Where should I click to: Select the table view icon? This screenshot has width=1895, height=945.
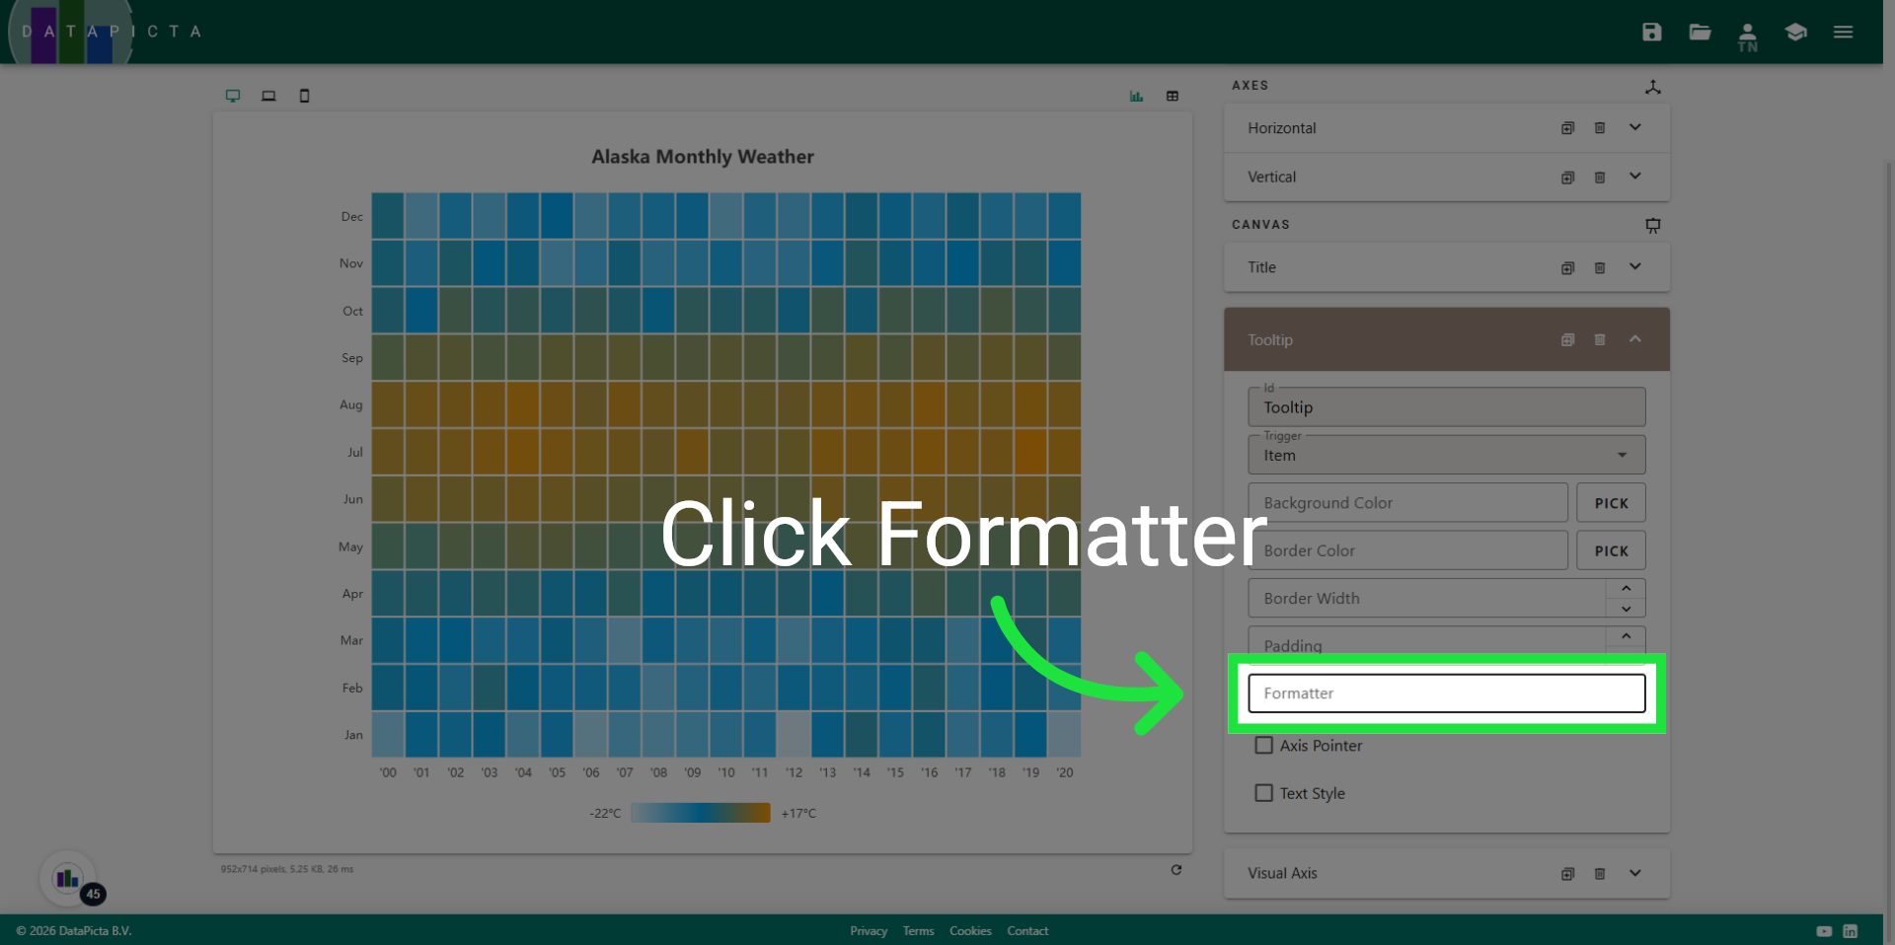(1173, 96)
